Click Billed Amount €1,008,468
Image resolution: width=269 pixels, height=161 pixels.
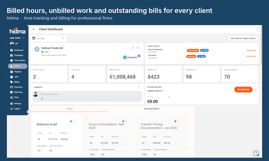[122, 77]
